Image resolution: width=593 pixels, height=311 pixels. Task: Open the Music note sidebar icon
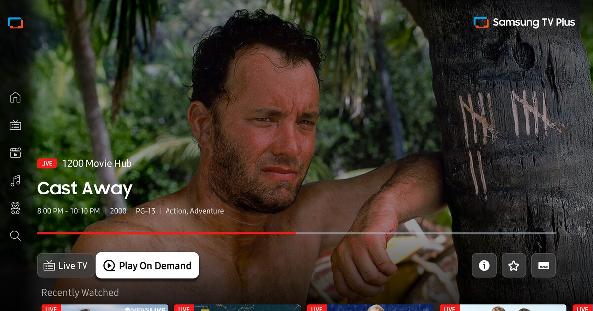coord(15,181)
